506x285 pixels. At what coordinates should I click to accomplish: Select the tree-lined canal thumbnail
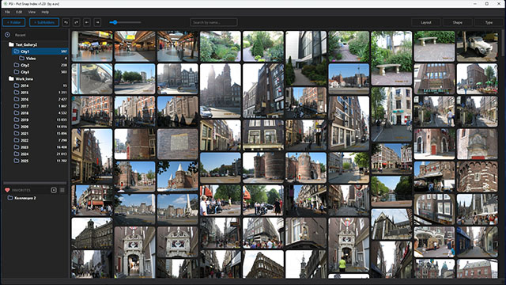click(x=391, y=192)
